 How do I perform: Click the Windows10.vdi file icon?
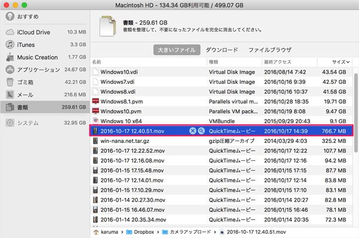96,72
